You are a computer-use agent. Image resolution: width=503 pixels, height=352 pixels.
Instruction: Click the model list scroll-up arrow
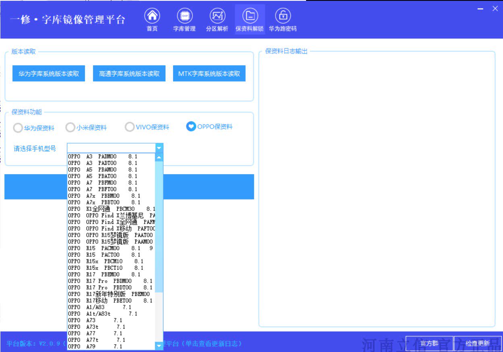pos(159,158)
